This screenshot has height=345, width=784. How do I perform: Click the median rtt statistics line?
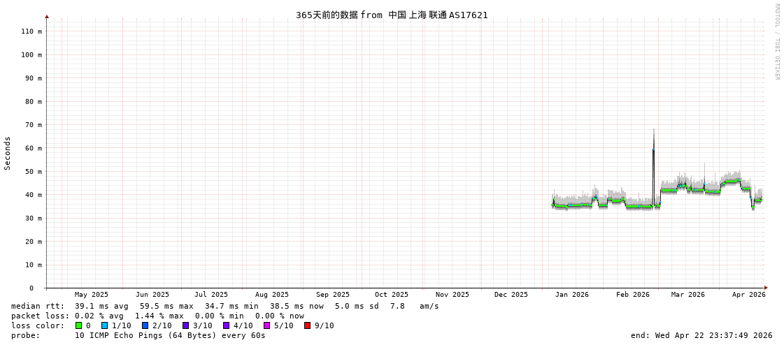tap(224, 306)
